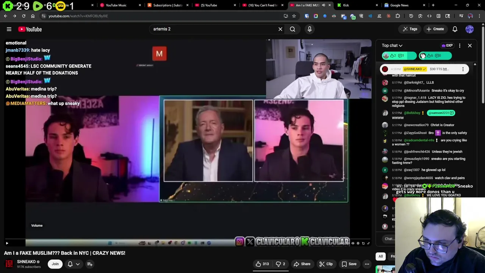Open the media controls music icon
The image size is (485, 273).
click(461, 16)
